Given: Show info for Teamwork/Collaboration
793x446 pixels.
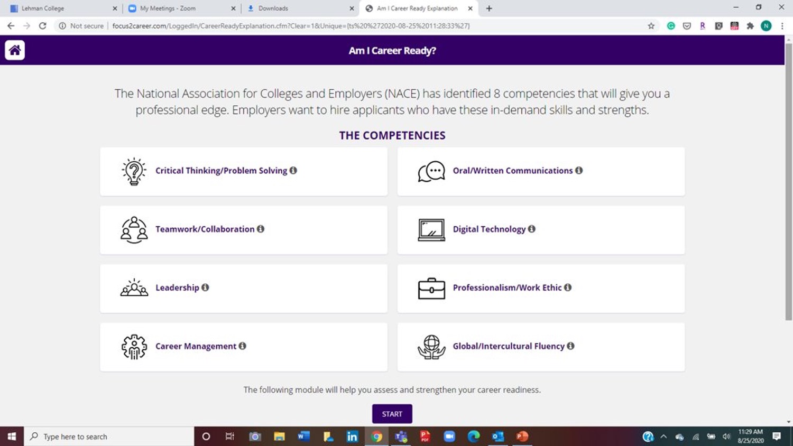Looking at the screenshot, I should [261, 229].
